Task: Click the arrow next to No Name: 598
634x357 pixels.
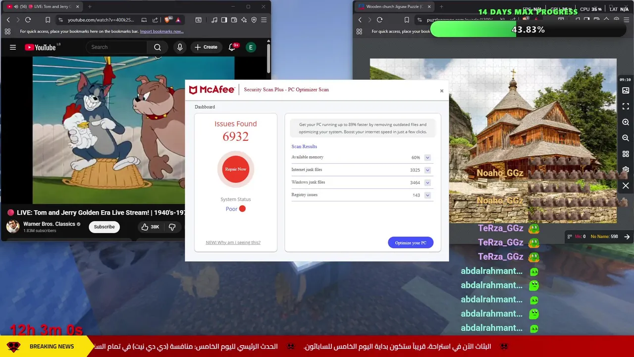Action: pyautogui.click(x=627, y=237)
